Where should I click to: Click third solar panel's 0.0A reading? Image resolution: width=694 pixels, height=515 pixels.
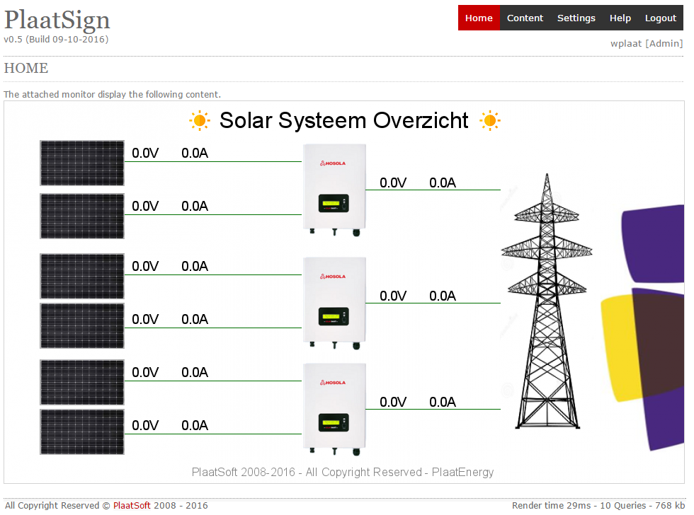click(195, 266)
